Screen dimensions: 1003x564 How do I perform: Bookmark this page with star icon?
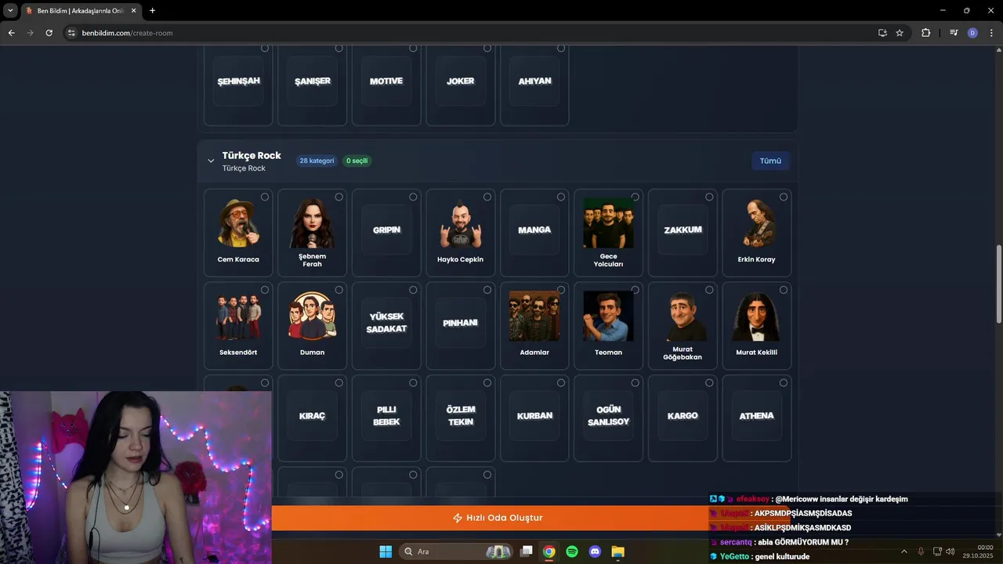(900, 33)
